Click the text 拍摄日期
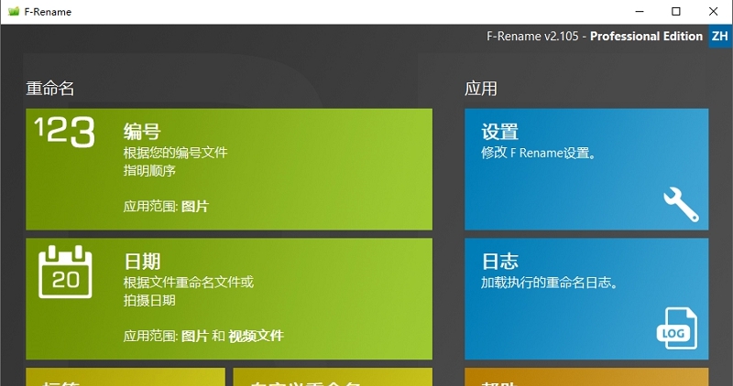This screenshot has height=386, width=733. coord(149,300)
